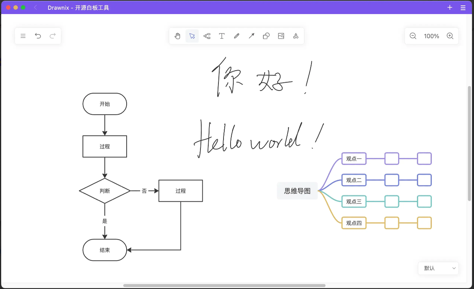Open the extra tools shapes icon
Screen dimensions: 474x289
[296, 36]
